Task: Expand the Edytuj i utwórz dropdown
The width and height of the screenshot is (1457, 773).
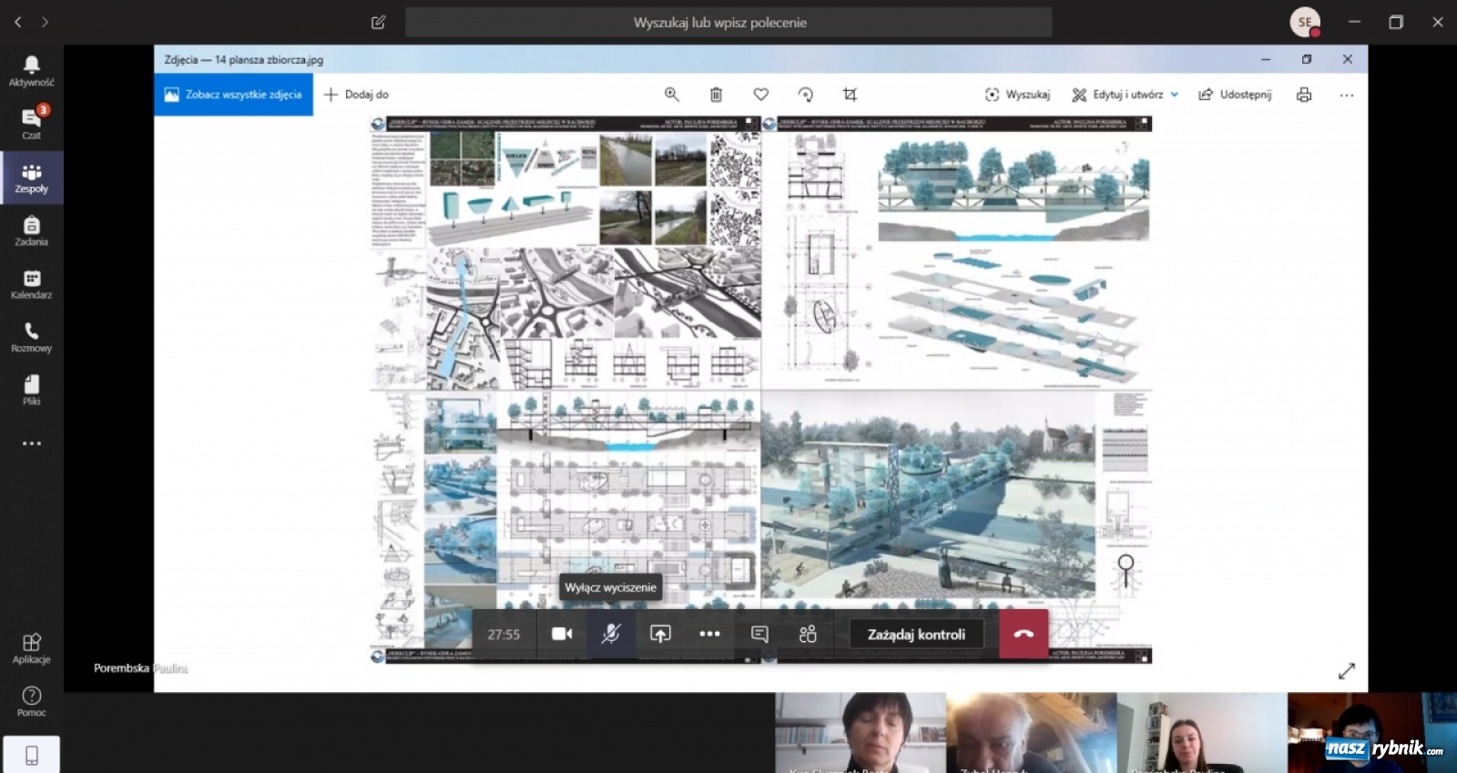Action: [x=1175, y=95]
